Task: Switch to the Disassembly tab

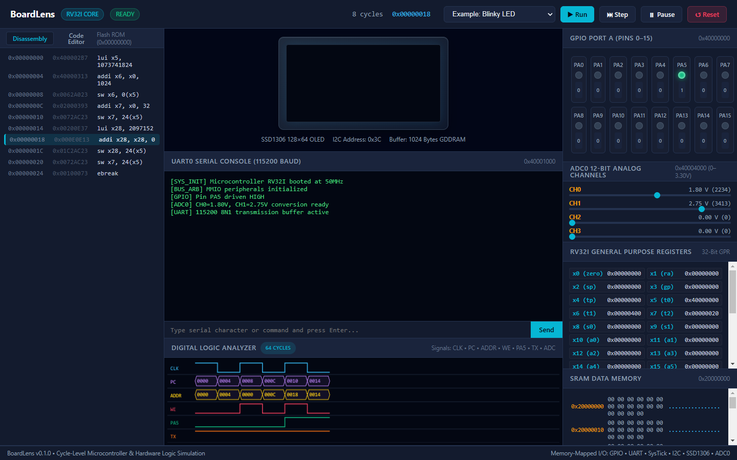Action: click(x=30, y=39)
